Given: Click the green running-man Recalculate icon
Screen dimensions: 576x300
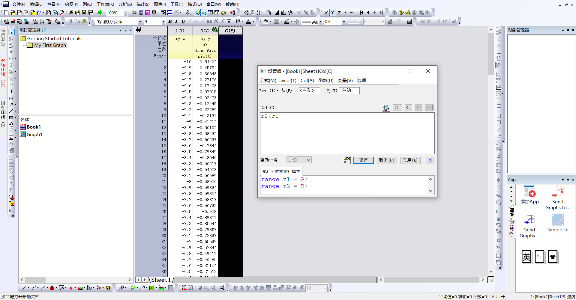Looking at the screenshot, I should point(100,13).
